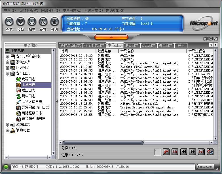Collapse the 安全日志 tree node
This screenshot has height=174, width=222.
click(x=7, y=74)
